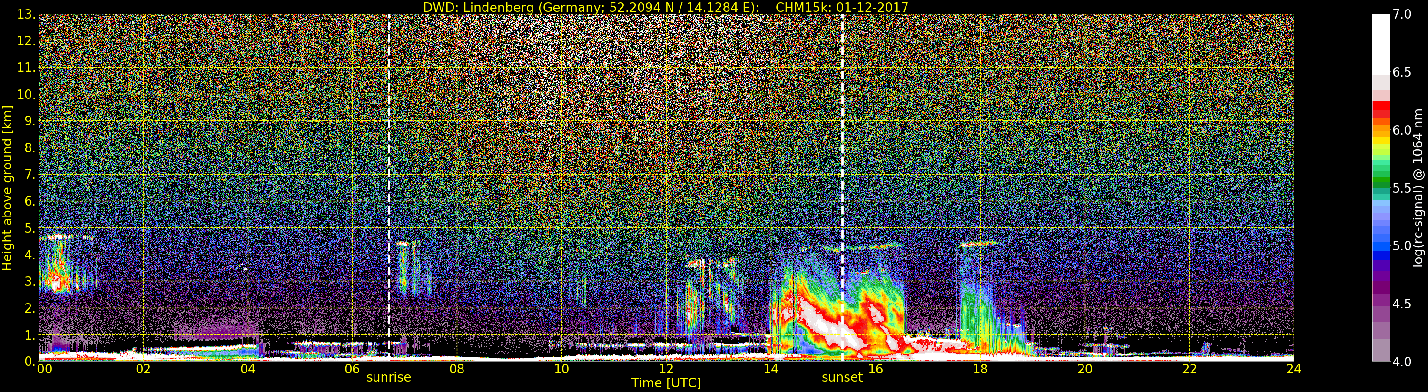This screenshot has height=392, width=1428.
Task: Click the "12" time axis tick label
Action: pyautogui.click(x=666, y=369)
